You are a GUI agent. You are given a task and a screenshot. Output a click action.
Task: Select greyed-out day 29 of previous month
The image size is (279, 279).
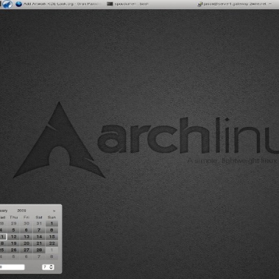[13, 223]
